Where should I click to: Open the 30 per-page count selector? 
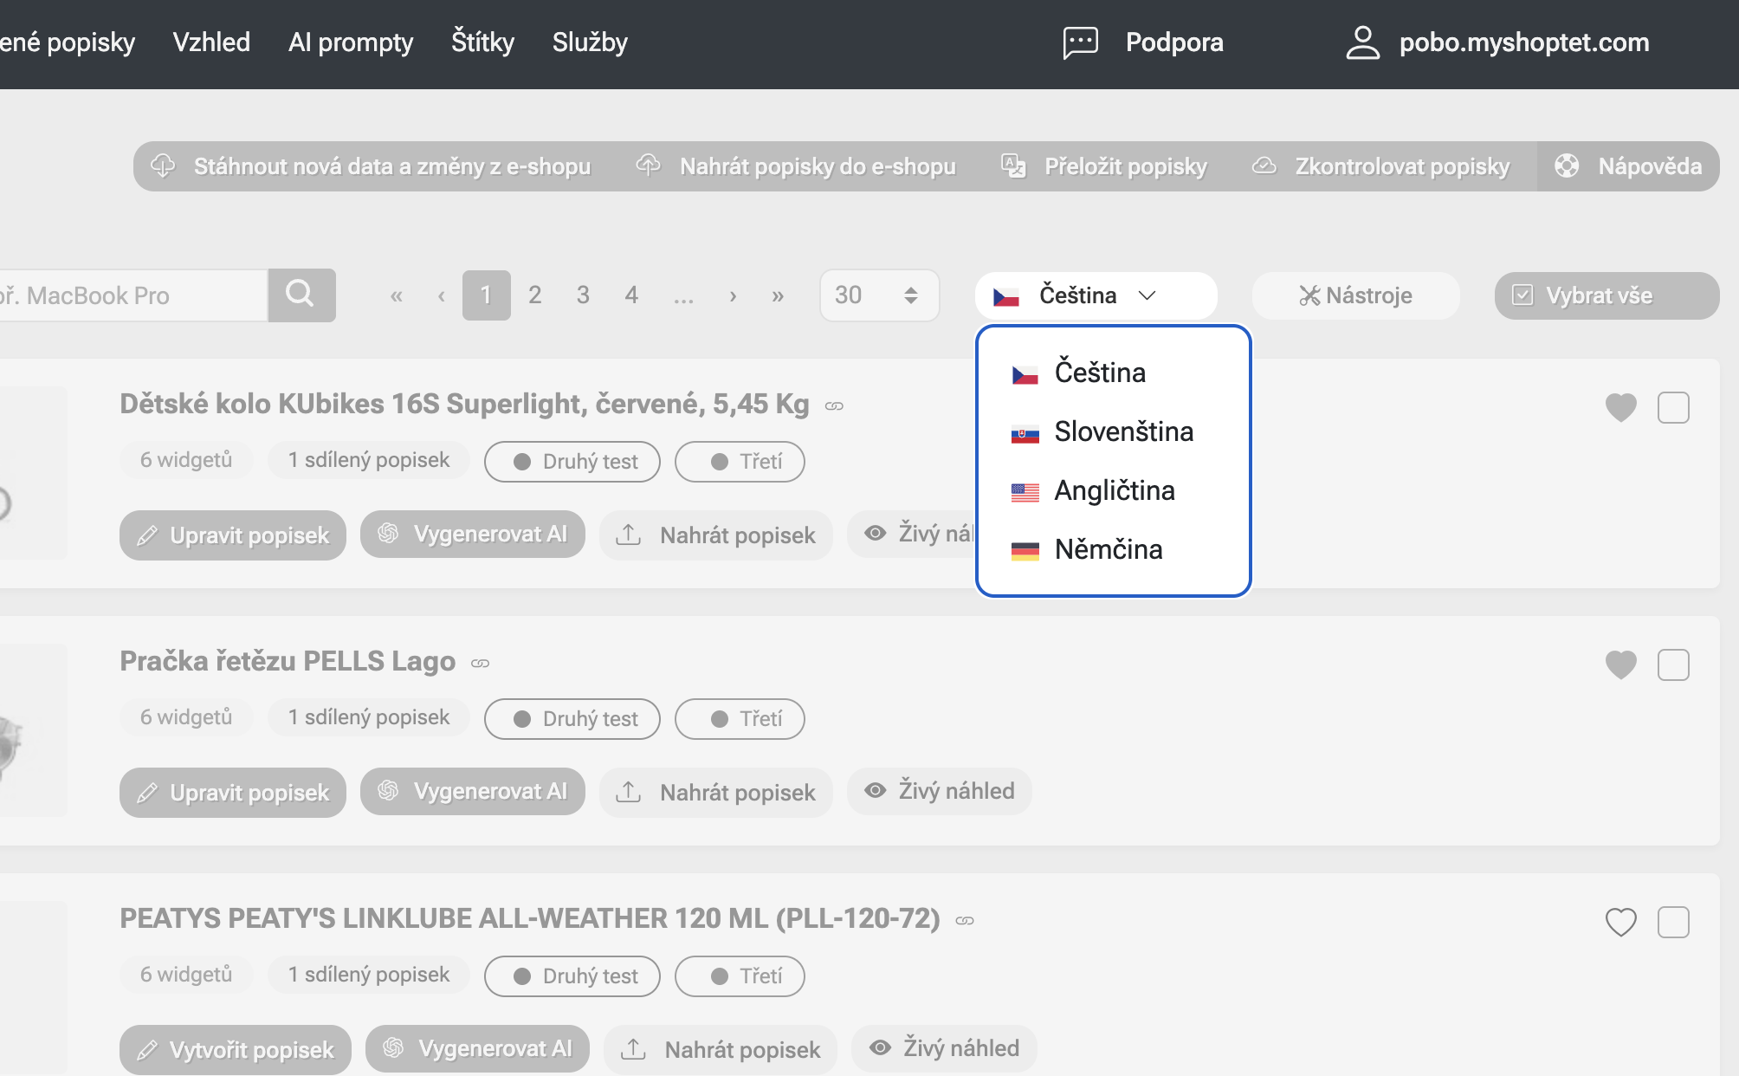(x=878, y=295)
